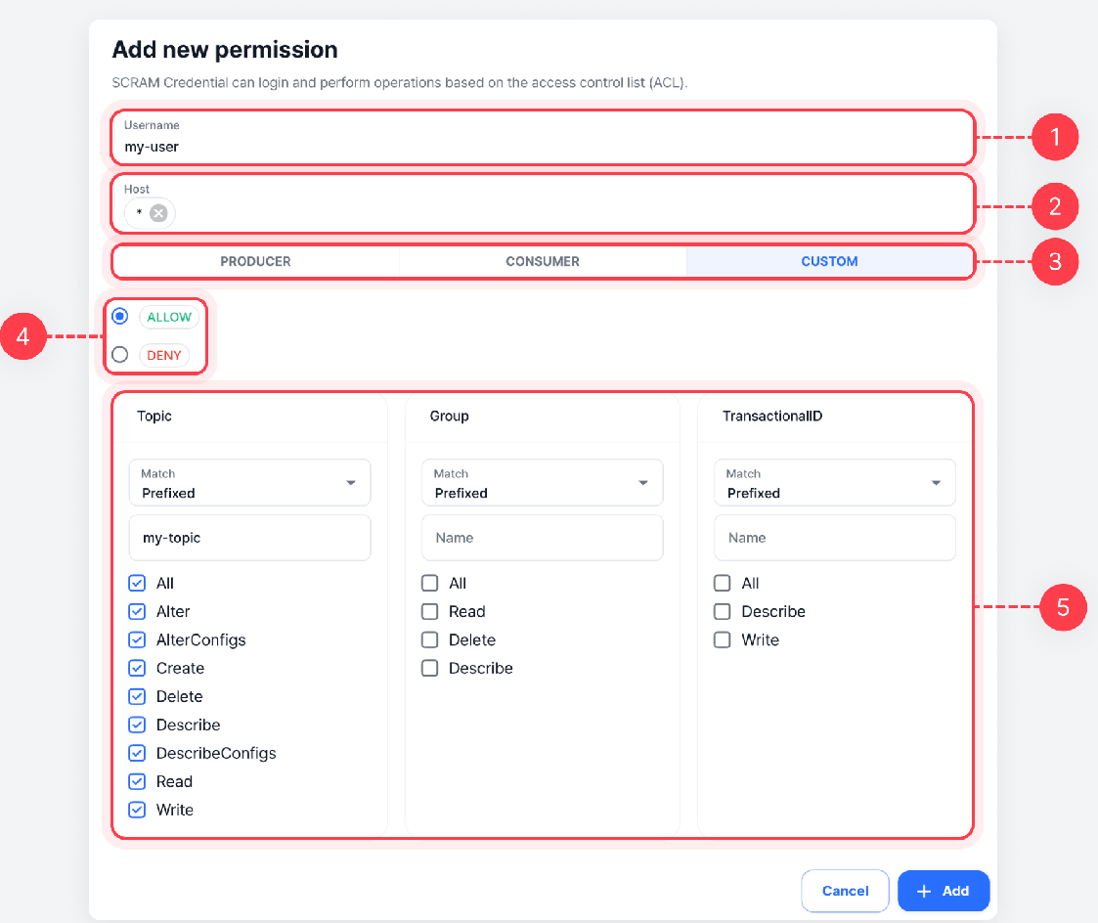
Task: Check the TransactionalID Describe checkbox
Action: pos(723,612)
